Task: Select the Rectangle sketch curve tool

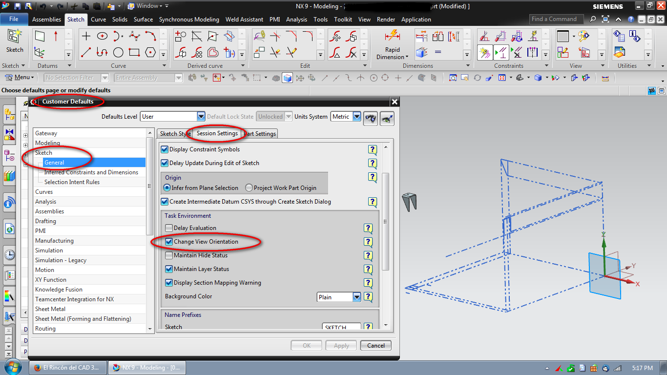Action: point(134,52)
